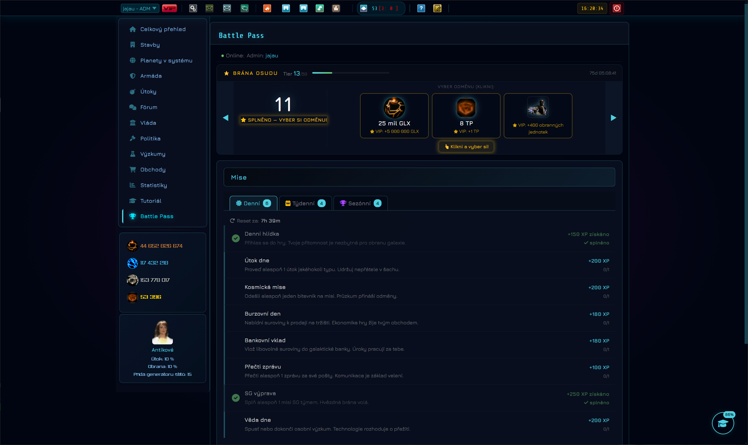Go to Vláda section
The image size is (748, 445).
(163, 123)
